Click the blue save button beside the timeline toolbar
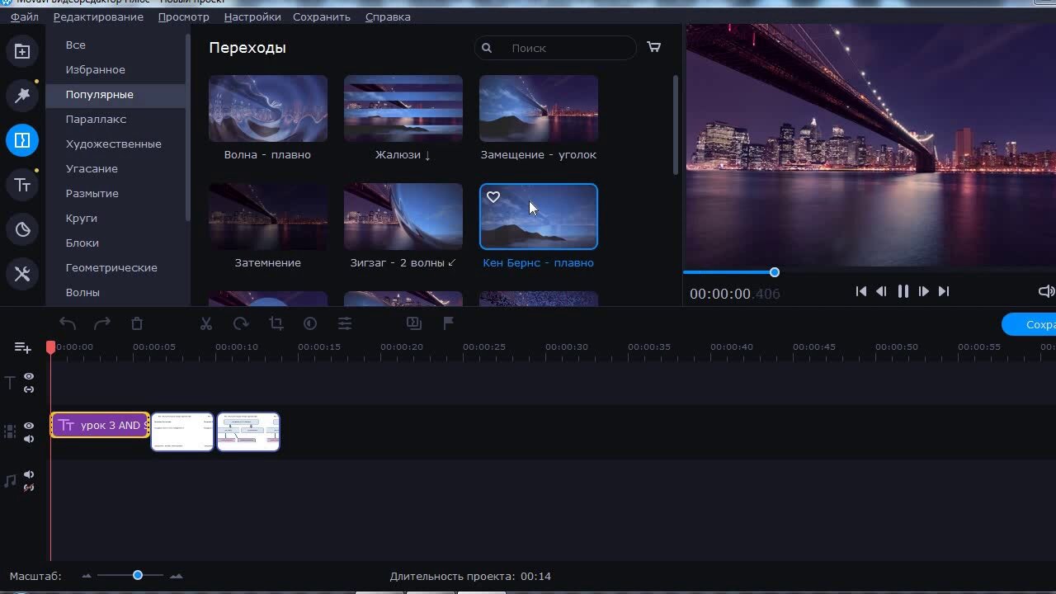This screenshot has width=1056, height=594. pyautogui.click(x=1030, y=324)
